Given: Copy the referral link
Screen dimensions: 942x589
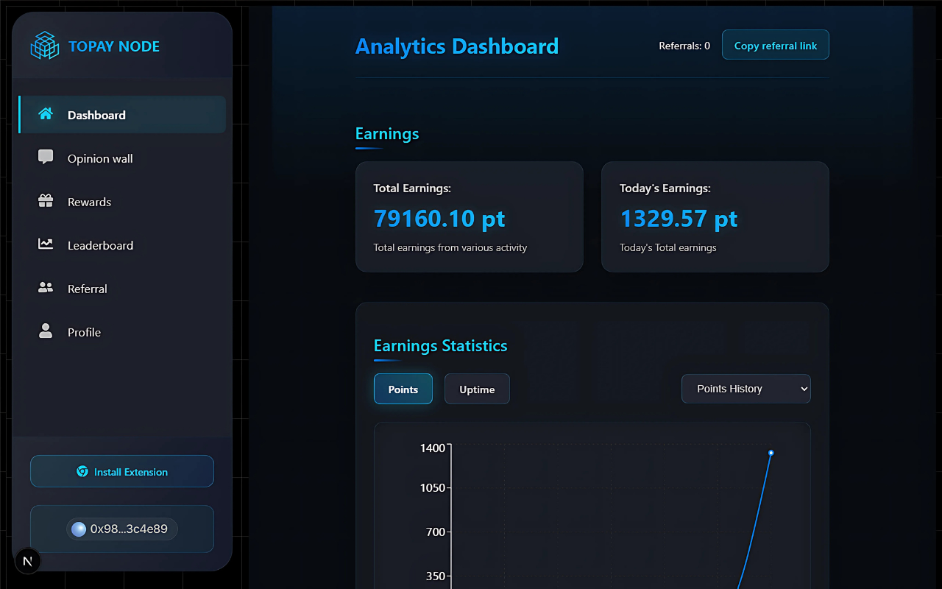Looking at the screenshot, I should (x=776, y=45).
